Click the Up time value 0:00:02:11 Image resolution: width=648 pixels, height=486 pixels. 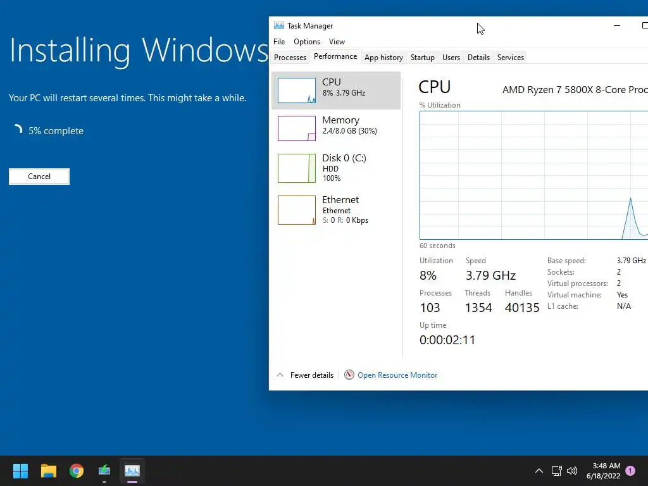pos(447,340)
